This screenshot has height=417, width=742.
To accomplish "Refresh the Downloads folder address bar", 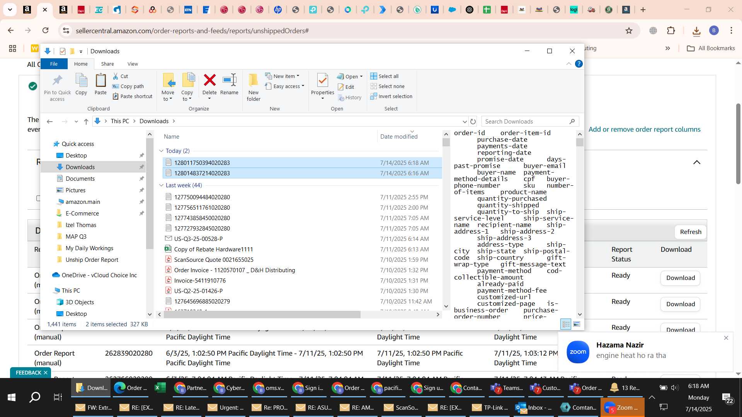I will [x=473, y=121].
